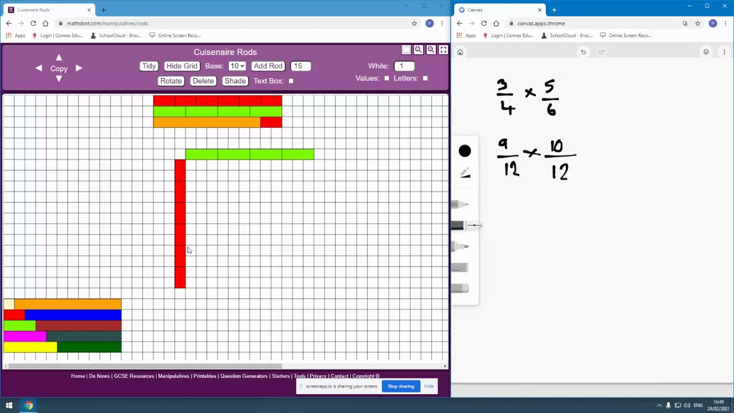Click copy up arrow
734x413 pixels.
click(58, 57)
